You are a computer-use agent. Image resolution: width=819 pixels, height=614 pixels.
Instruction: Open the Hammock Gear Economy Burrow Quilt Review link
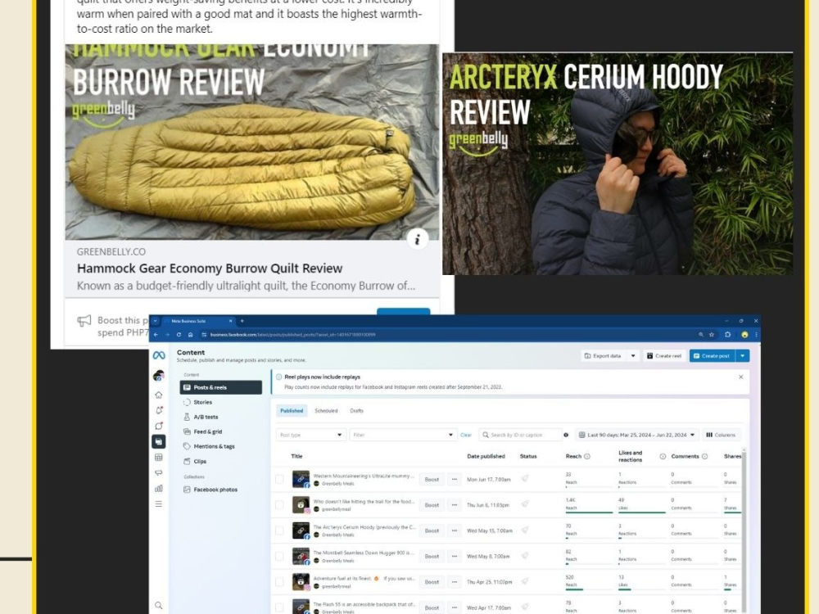[x=210, y=269]
